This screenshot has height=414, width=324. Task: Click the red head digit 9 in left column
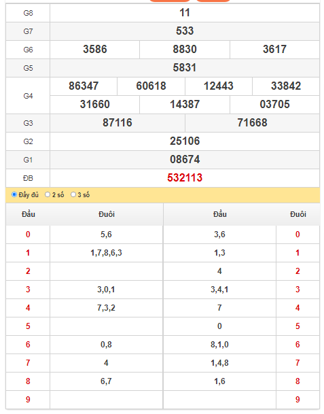point(28,400)
